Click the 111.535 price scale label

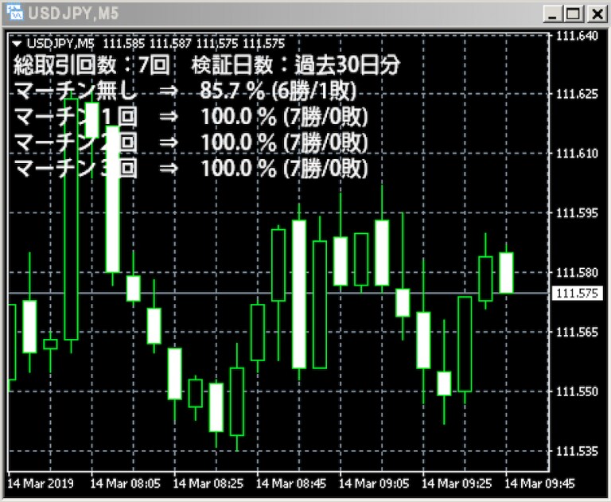[x=577, y=451]
